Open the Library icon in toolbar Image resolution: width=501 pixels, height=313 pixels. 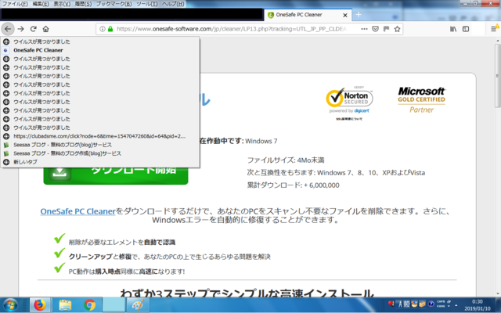(x=453, y=29)
